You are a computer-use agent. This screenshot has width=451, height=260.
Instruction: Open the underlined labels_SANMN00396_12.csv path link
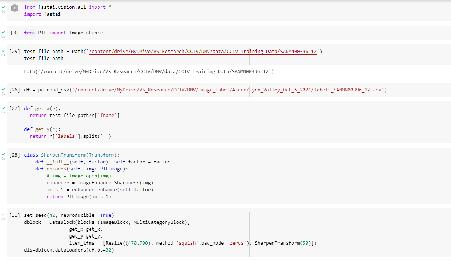coord(228,90)
